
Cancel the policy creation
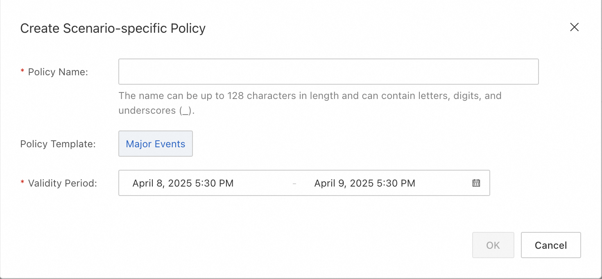click(x=550, y=245)
